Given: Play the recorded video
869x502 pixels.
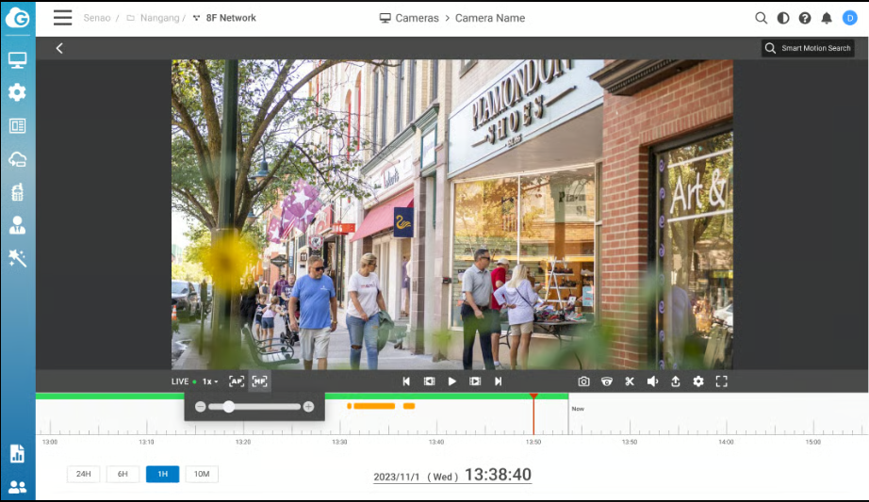Looking at the screenshot, I should 452,381.
